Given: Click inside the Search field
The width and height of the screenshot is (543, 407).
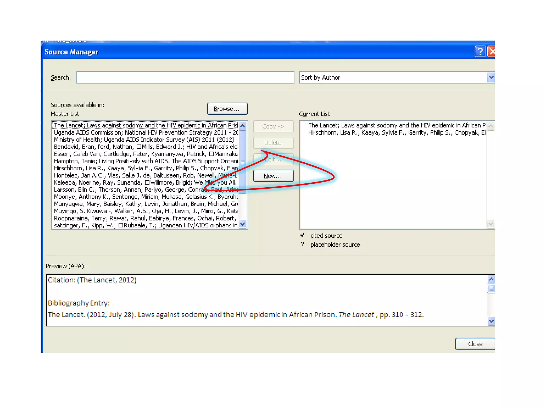Looking at the screenshot, I should [185, 78].
